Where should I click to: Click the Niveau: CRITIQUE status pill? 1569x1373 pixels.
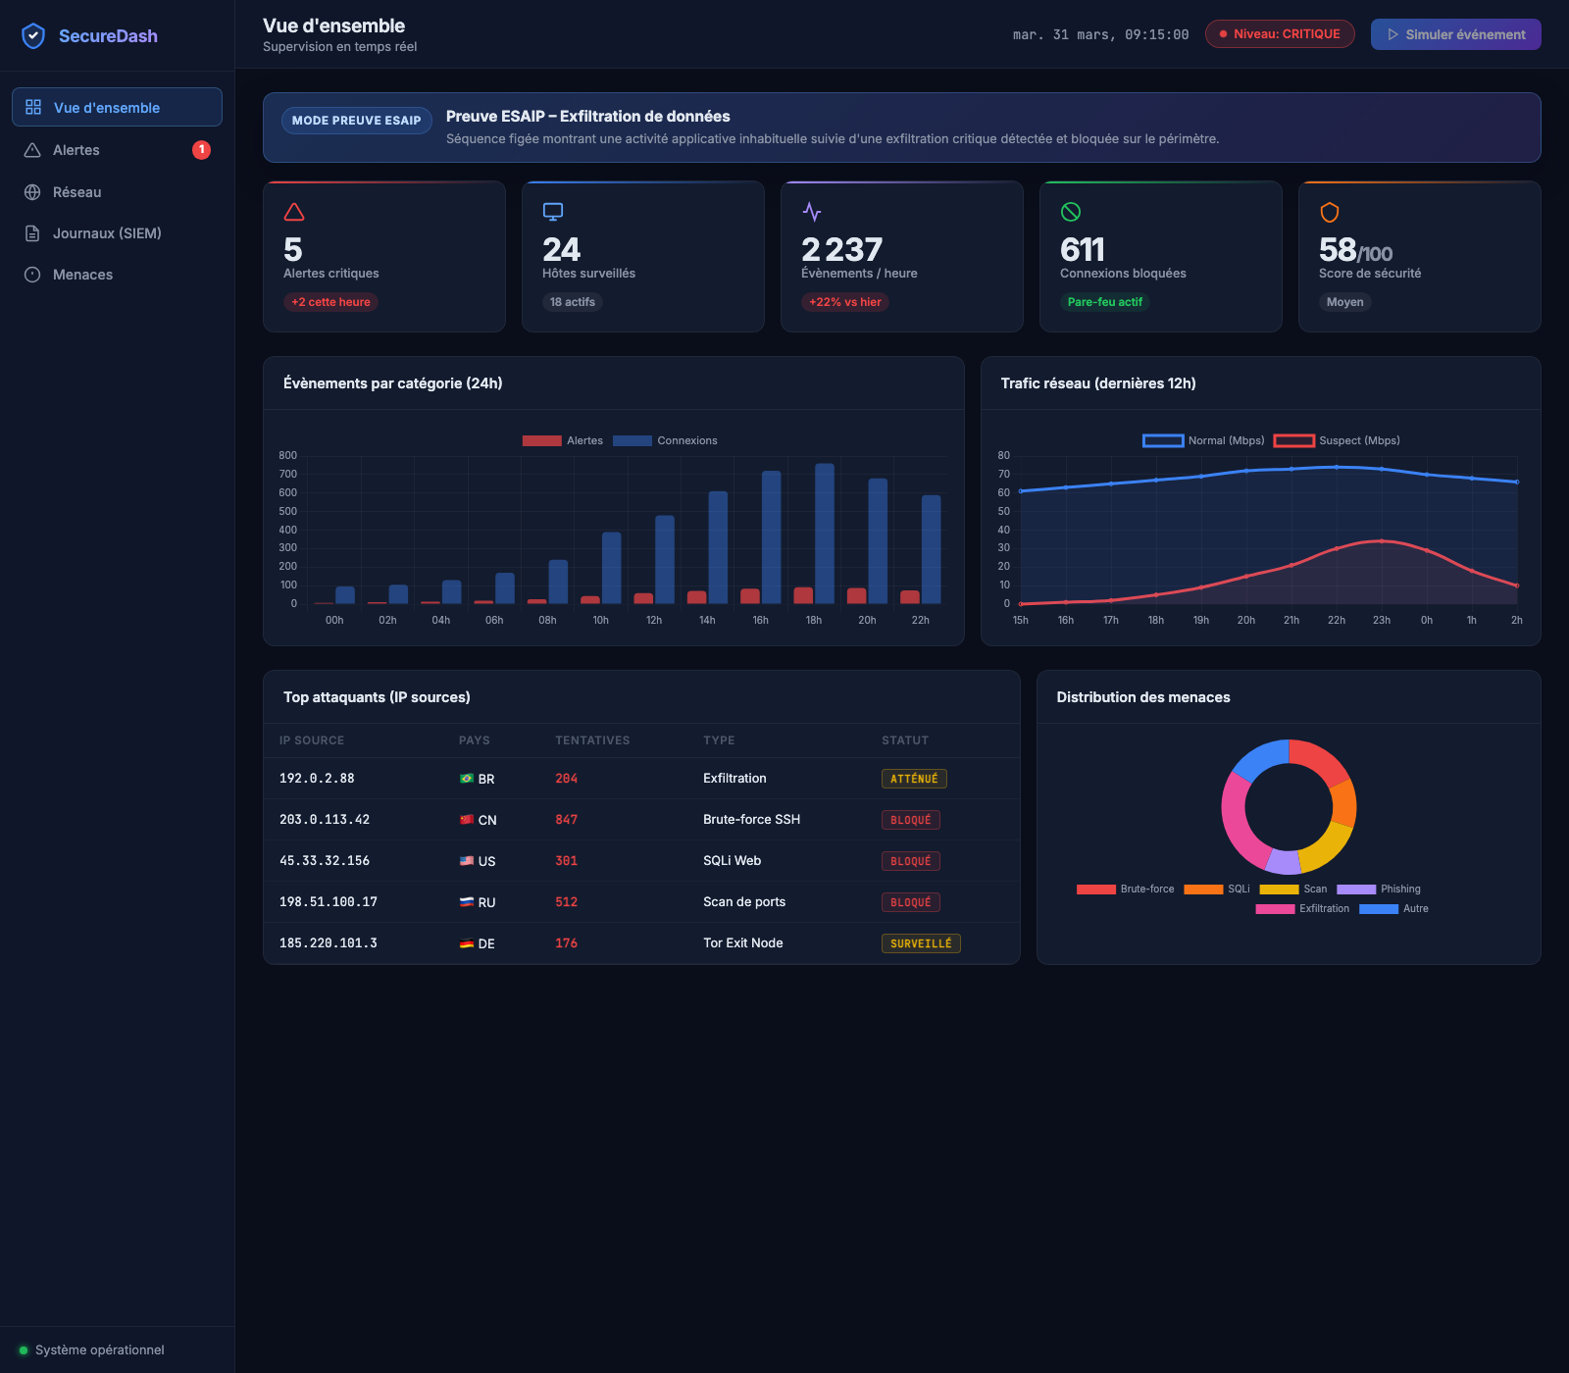(1280, 34)
